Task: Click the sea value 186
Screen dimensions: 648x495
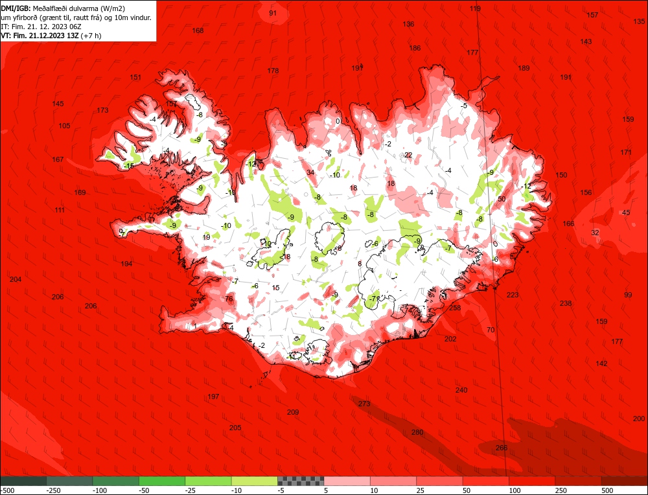Action: point(415,48)
